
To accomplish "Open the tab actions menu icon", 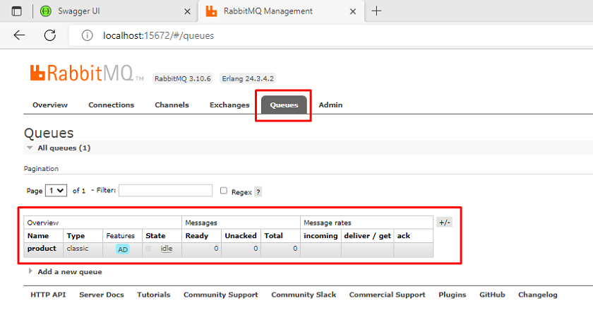I will (x=17, y=11).
